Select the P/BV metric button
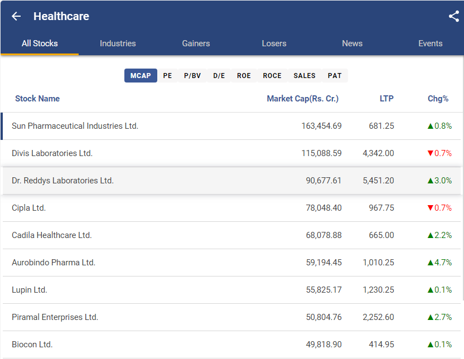 pos(192,76)
